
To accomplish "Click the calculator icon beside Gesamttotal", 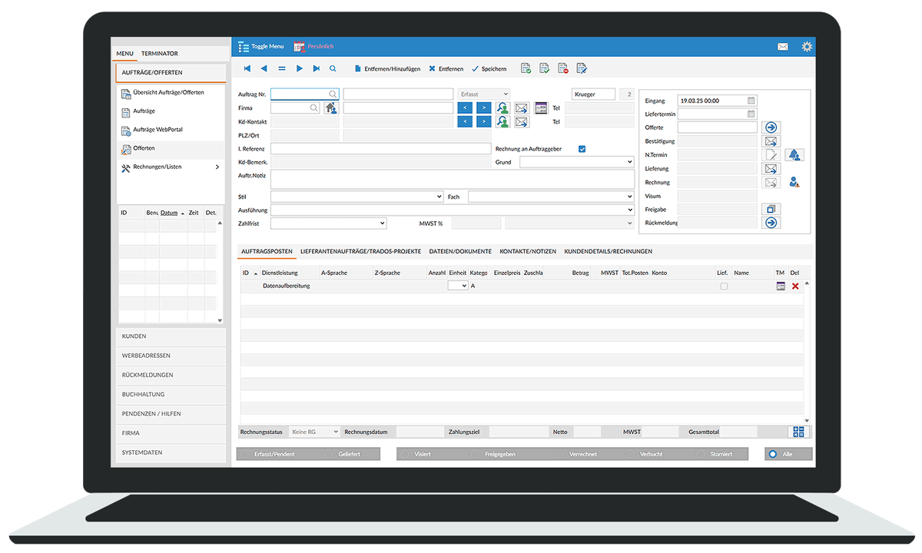I will (798, 432).
